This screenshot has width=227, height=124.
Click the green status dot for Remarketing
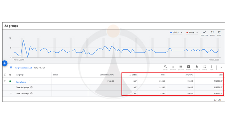tap(10, 81)
